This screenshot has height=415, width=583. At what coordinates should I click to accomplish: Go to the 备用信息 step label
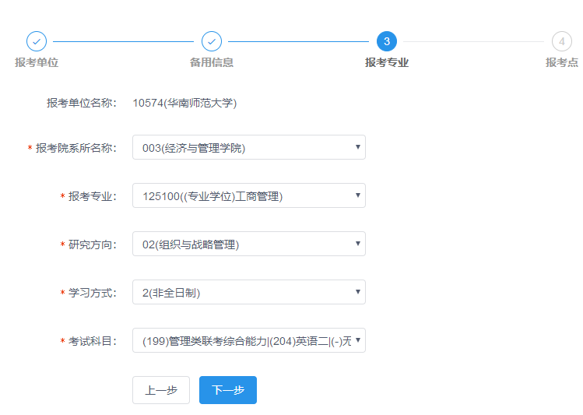(x=212, y=62)
